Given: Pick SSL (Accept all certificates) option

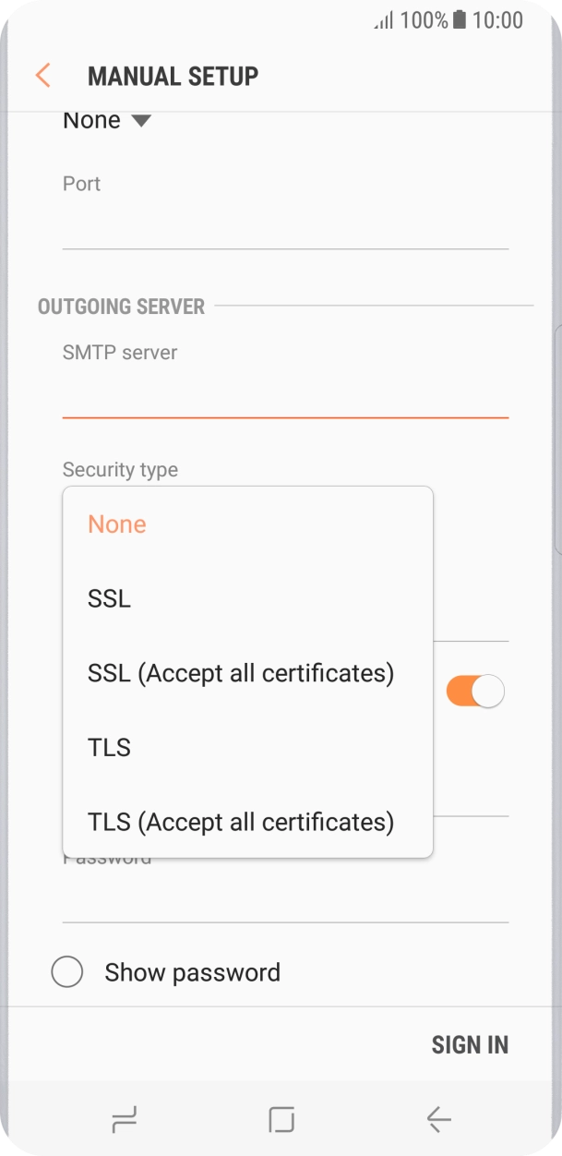Looking at the screenshot, I should point(241,673).
